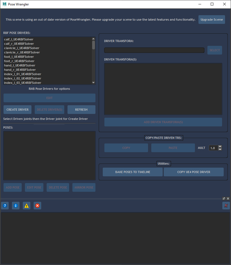Float the log dock panel
This screenshot has width=231, height=265.
224,199
